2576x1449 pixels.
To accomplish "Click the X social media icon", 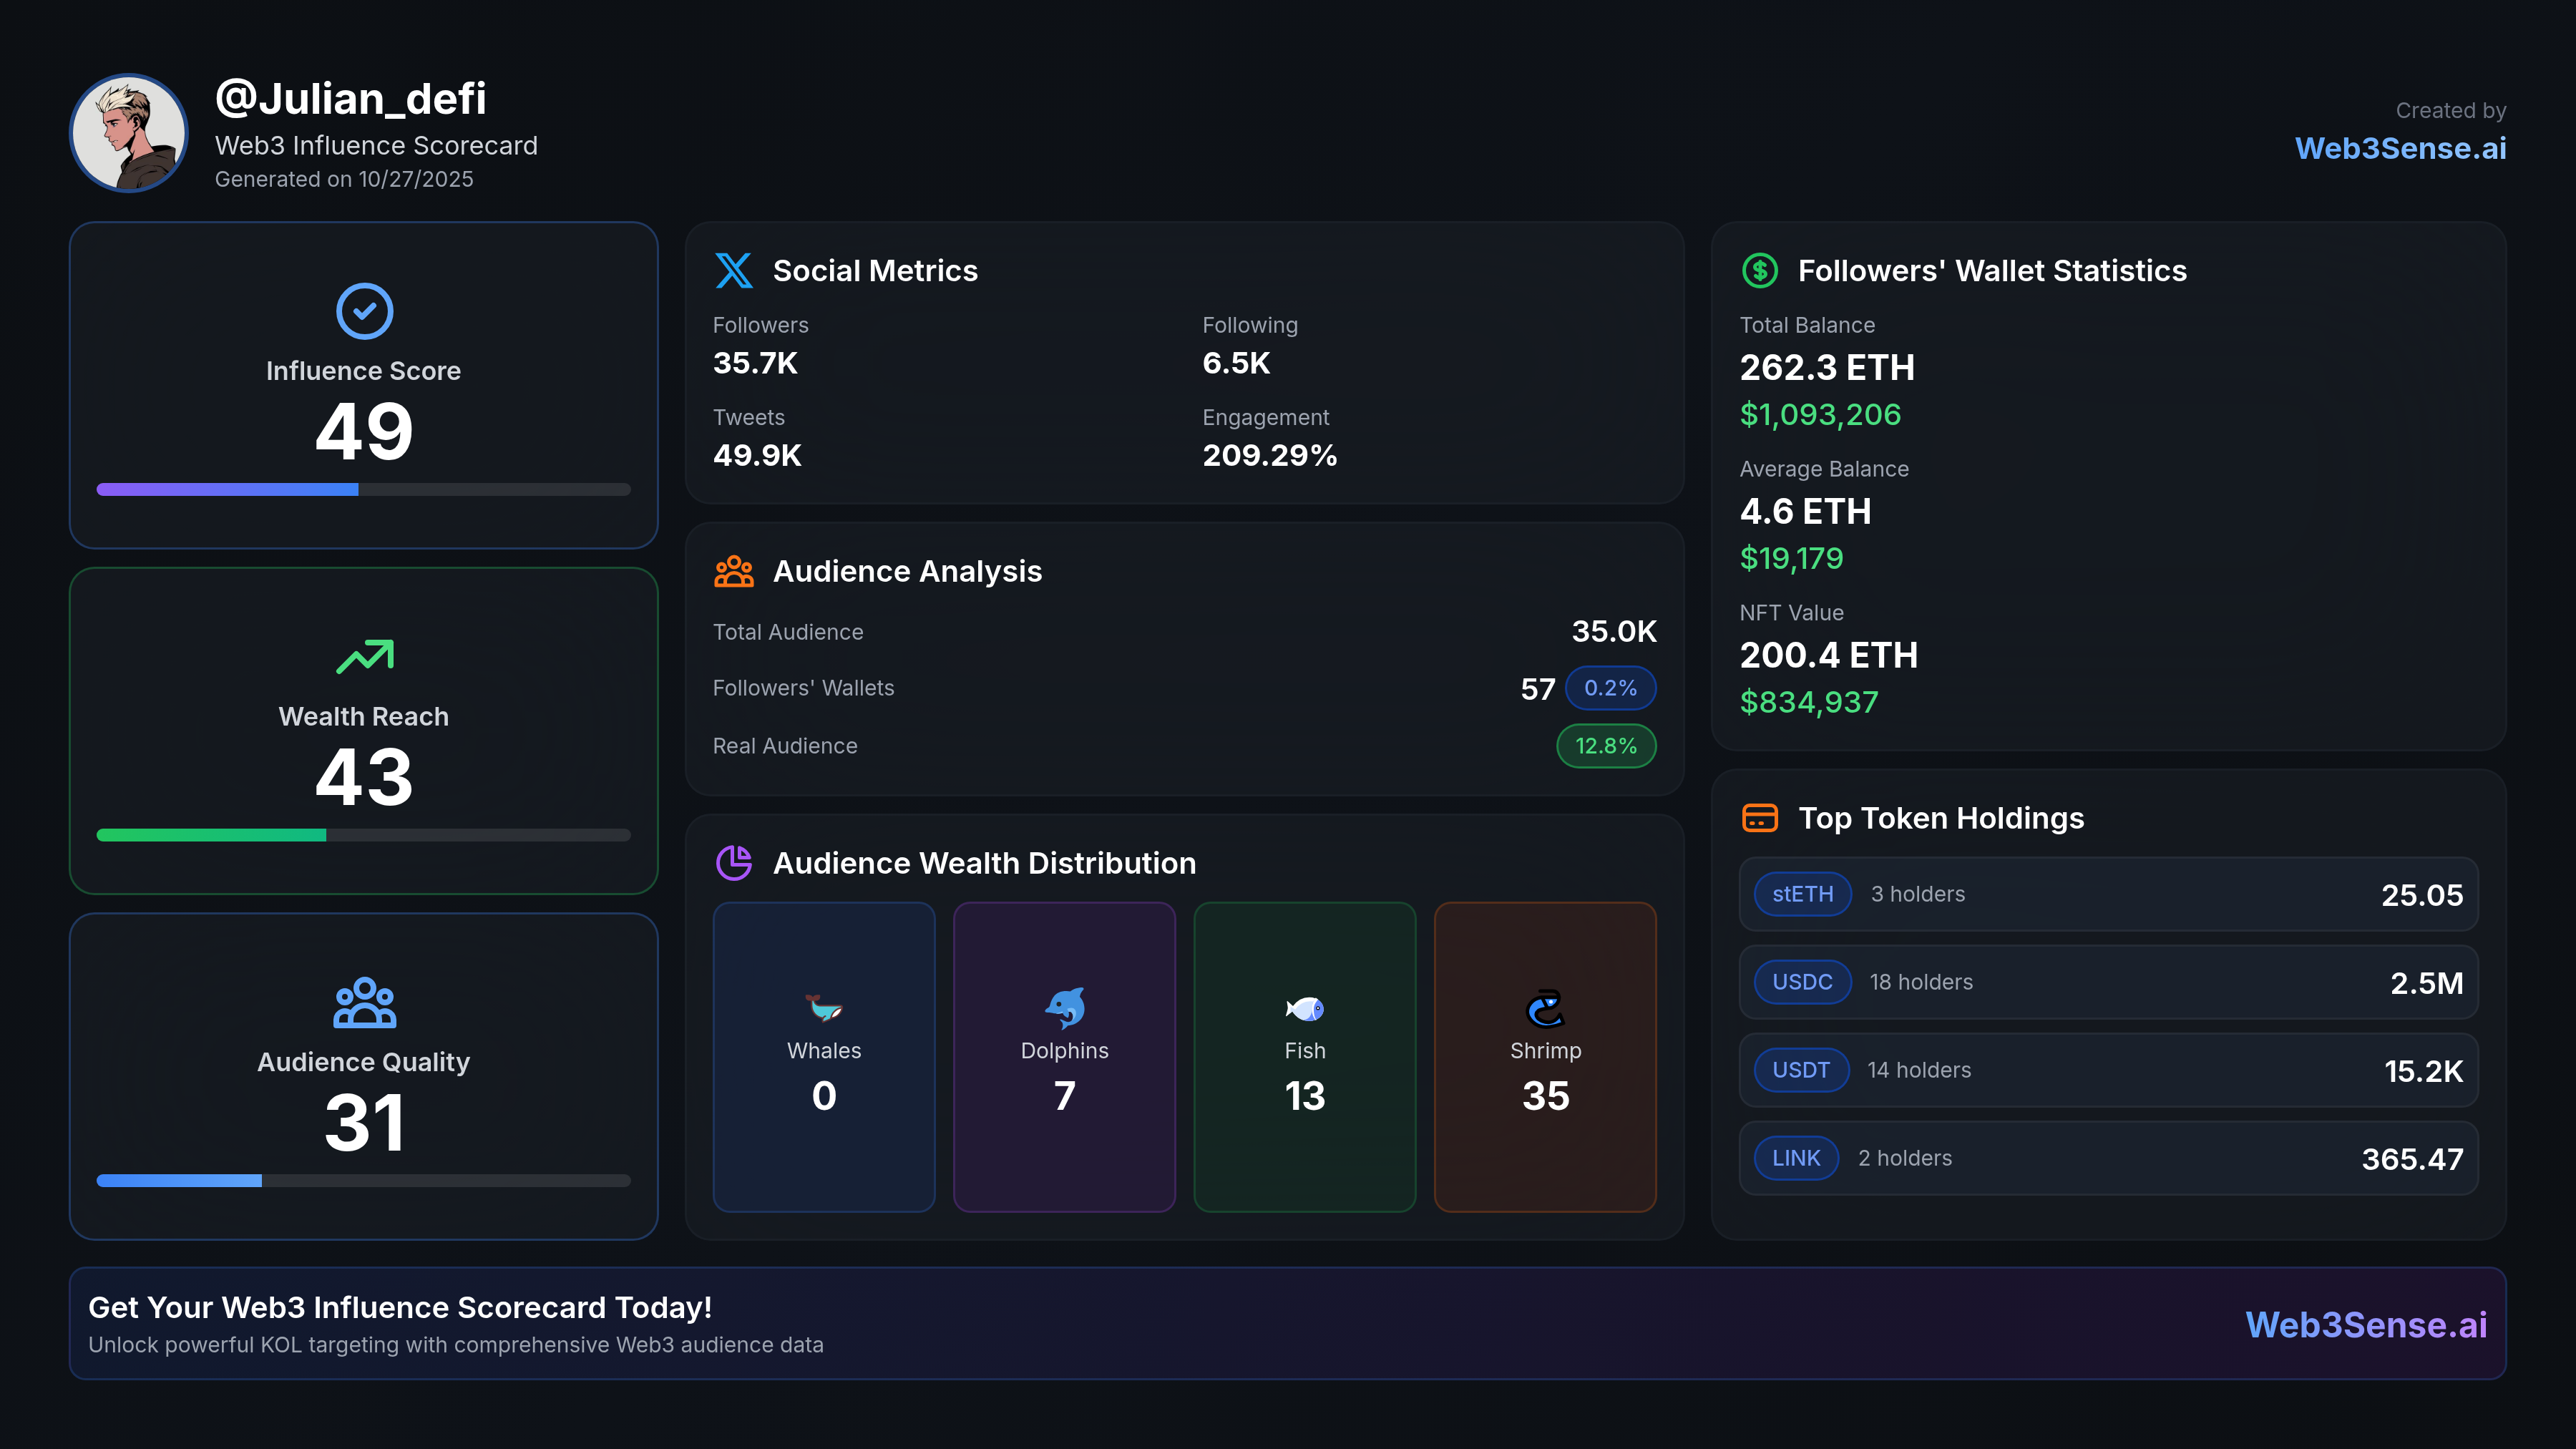I will pyautogui.click(x=734, y=271).
